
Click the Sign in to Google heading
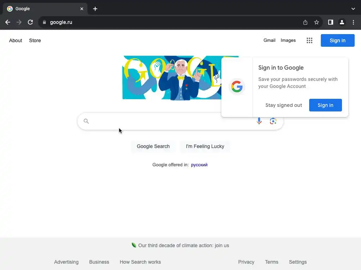(x=281, y=68)
